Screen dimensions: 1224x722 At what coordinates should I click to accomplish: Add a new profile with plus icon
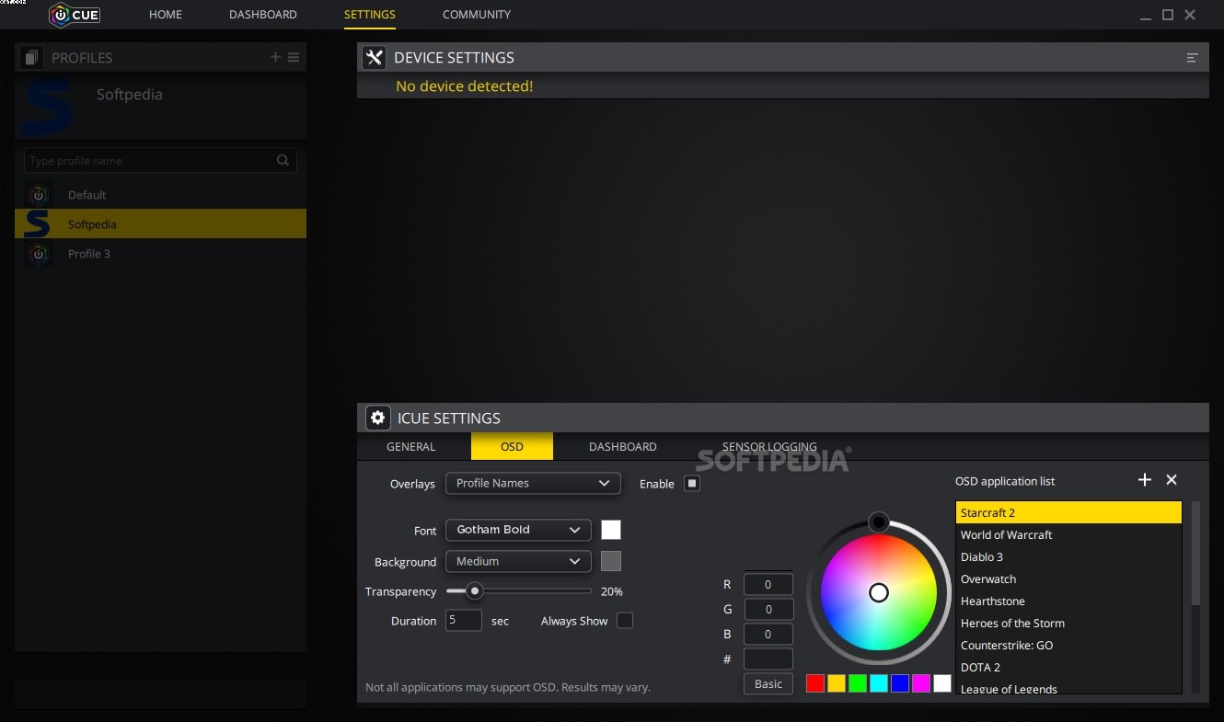click(x=275, y=57)
